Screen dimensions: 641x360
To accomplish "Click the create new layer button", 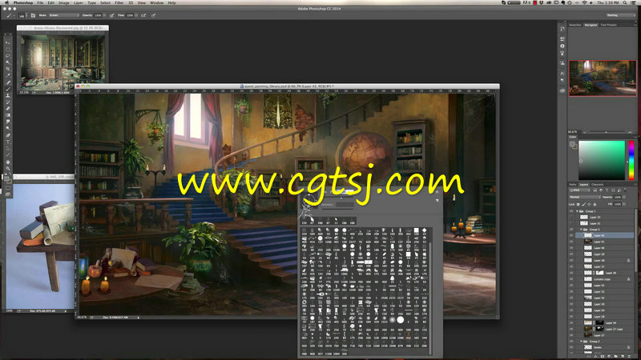I will pos(623,356).
